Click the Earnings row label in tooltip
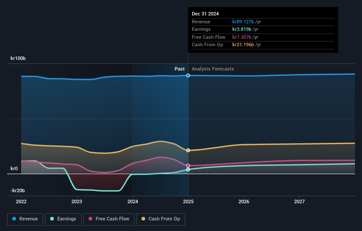This screenshot has height=231, width=362. (x=201, y=29)
